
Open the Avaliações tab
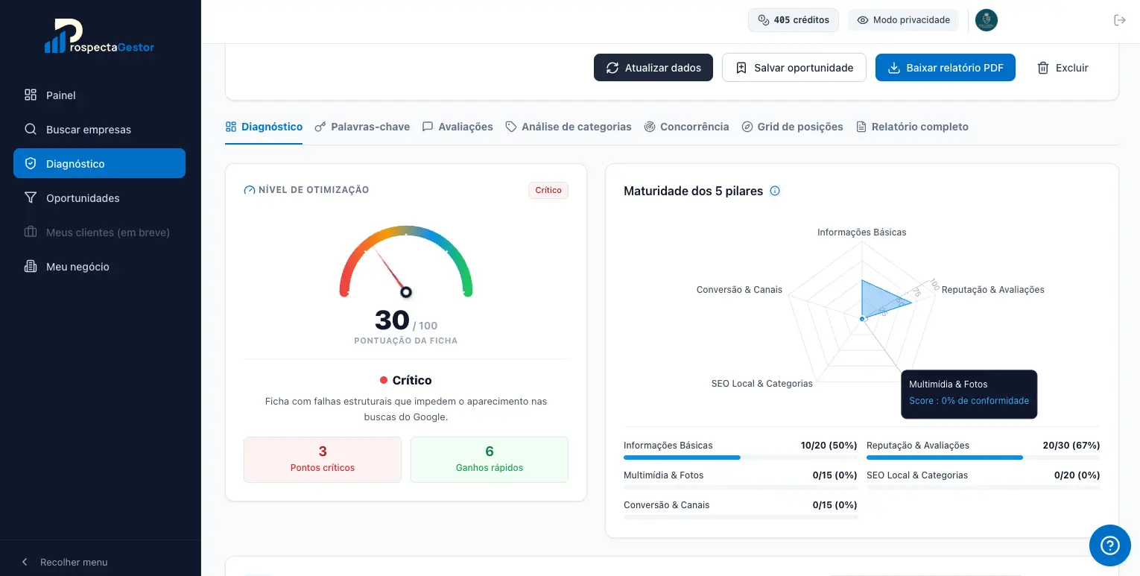tap(457, 127)
